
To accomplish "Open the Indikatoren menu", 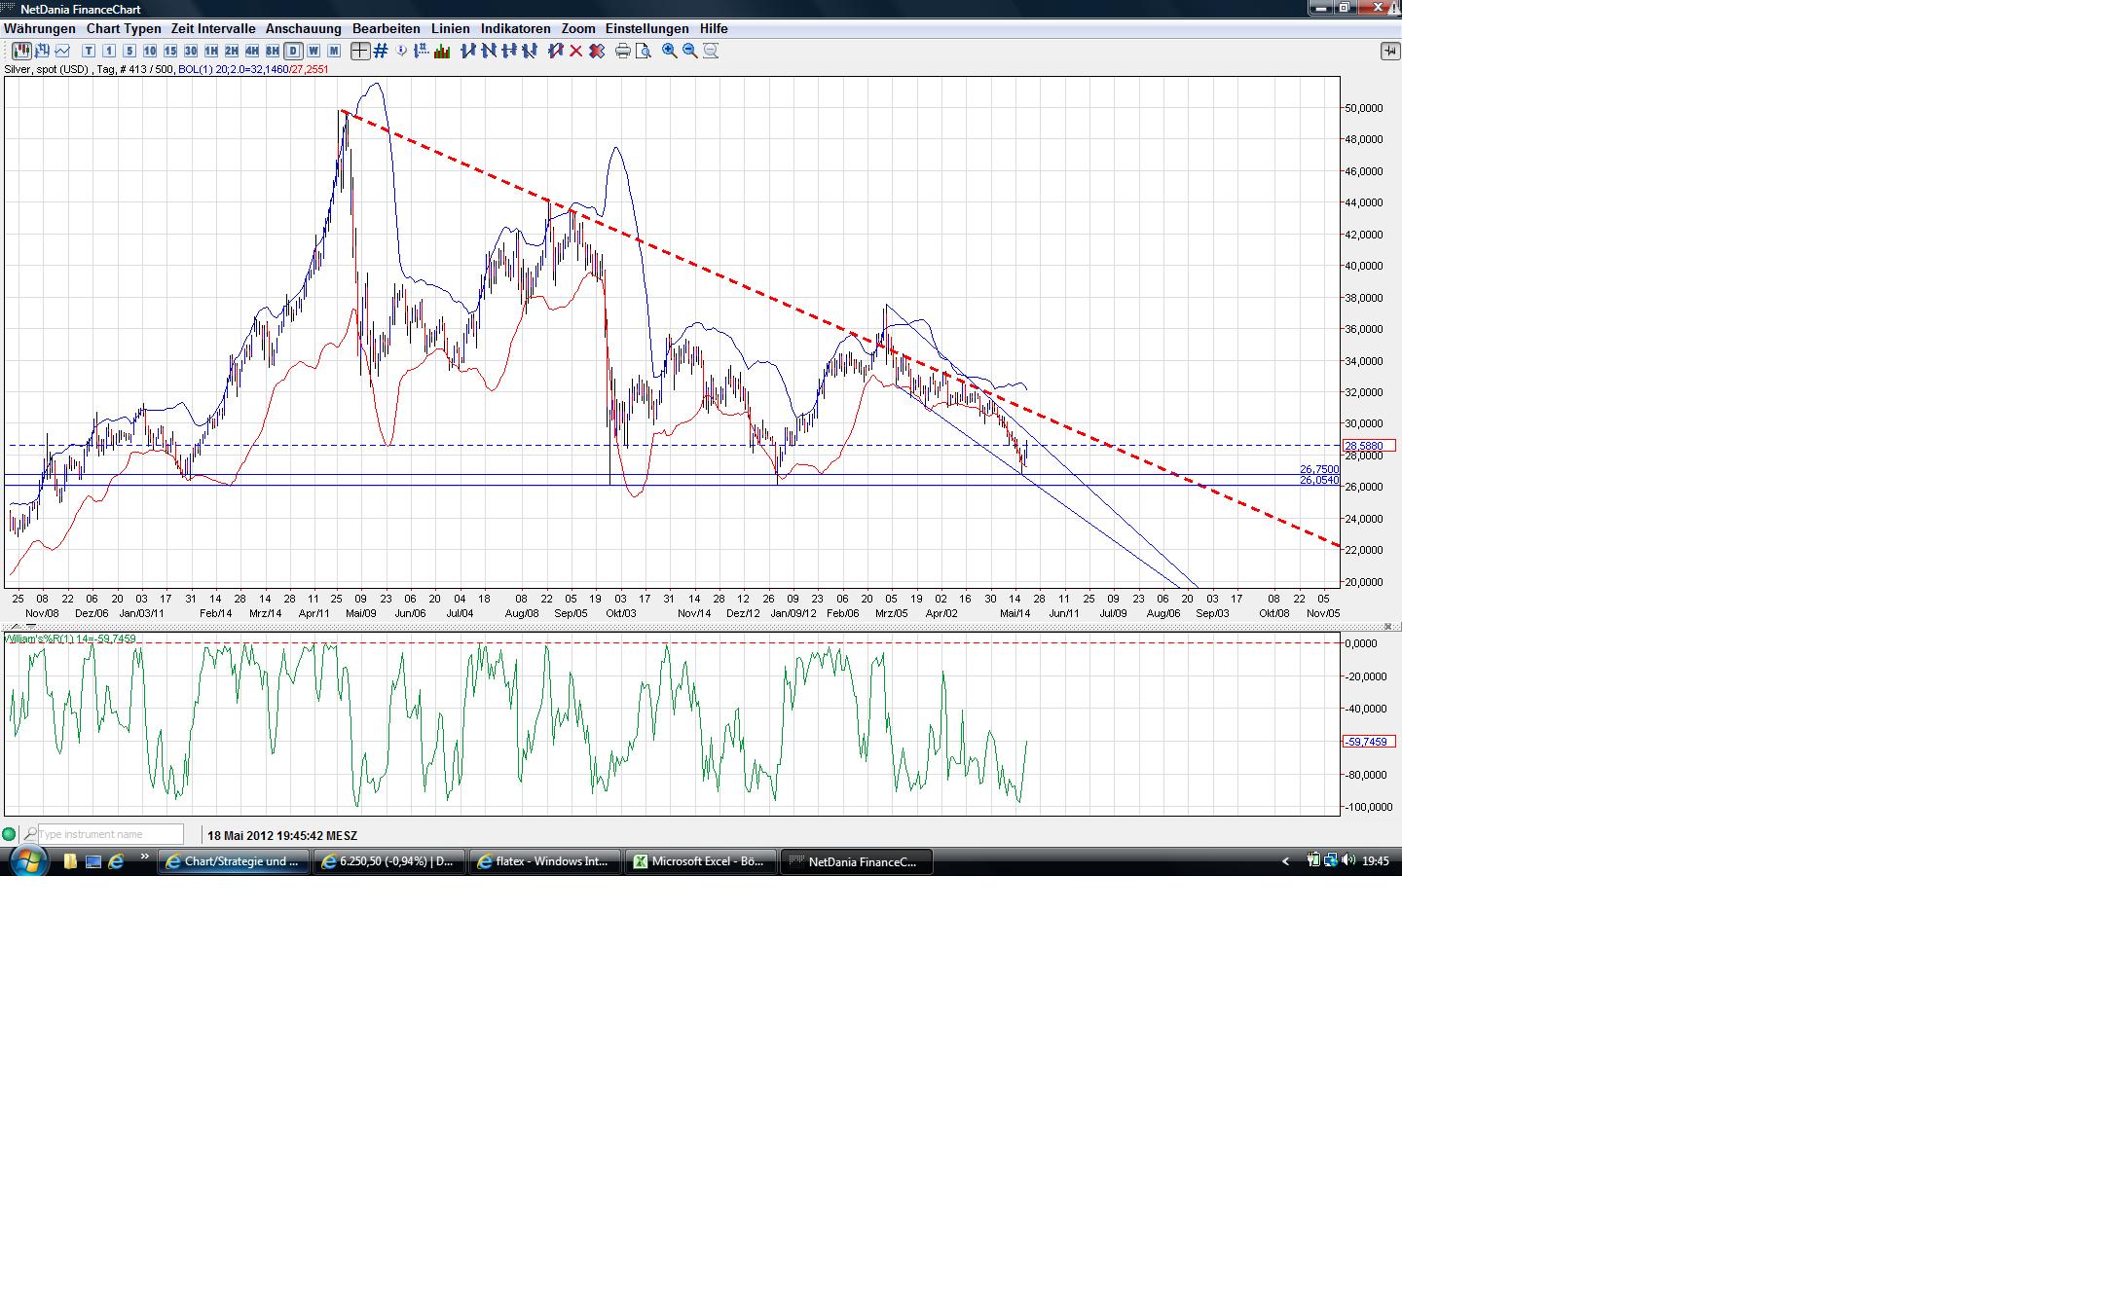I will point(515,28).
